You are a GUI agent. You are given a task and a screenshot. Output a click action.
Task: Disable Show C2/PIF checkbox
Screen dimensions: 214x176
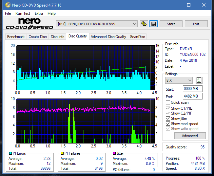(x=168, y=113)
